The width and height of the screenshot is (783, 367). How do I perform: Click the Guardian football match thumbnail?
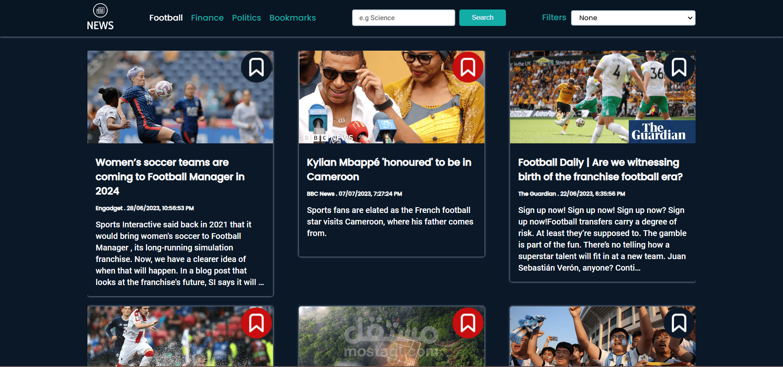603,97
